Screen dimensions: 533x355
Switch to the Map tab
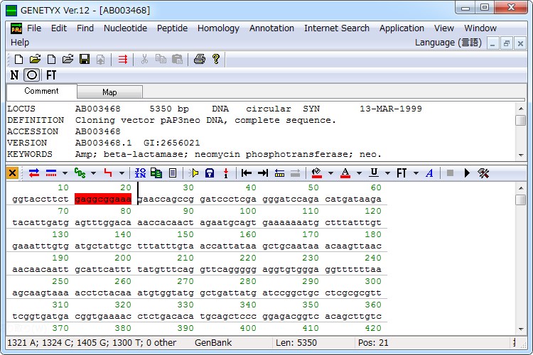[109, 92]
